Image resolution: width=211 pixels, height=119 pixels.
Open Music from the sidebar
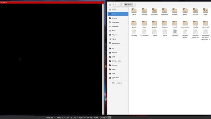point(118,31)
